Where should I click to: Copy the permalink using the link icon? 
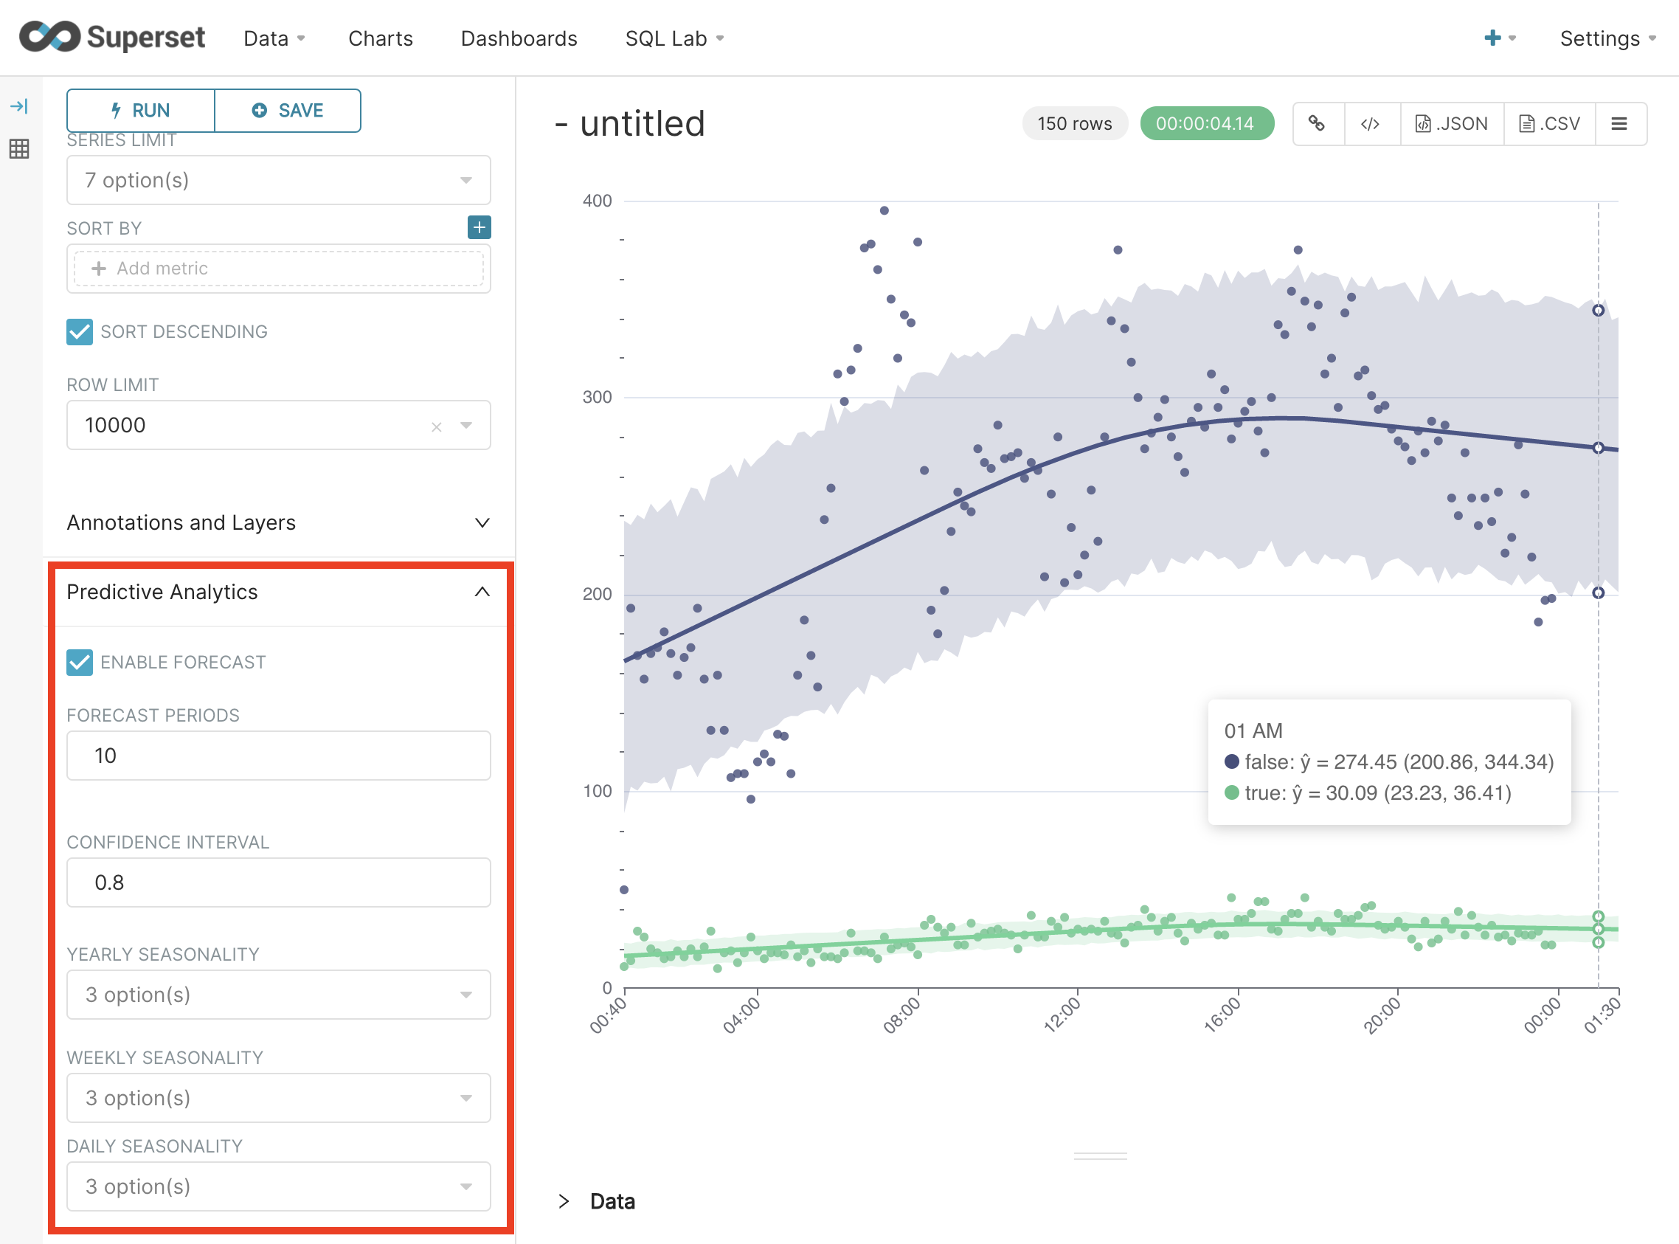(x=1318, y=122)
